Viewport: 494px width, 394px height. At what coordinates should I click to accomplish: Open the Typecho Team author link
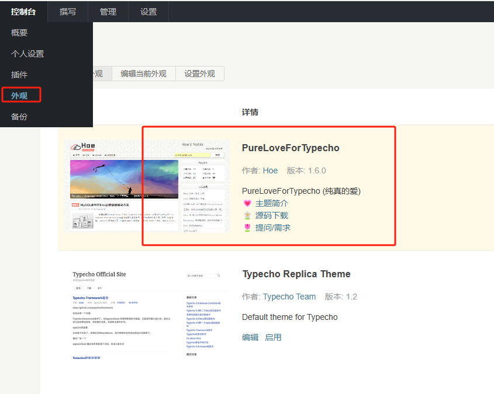click(289, 297)
